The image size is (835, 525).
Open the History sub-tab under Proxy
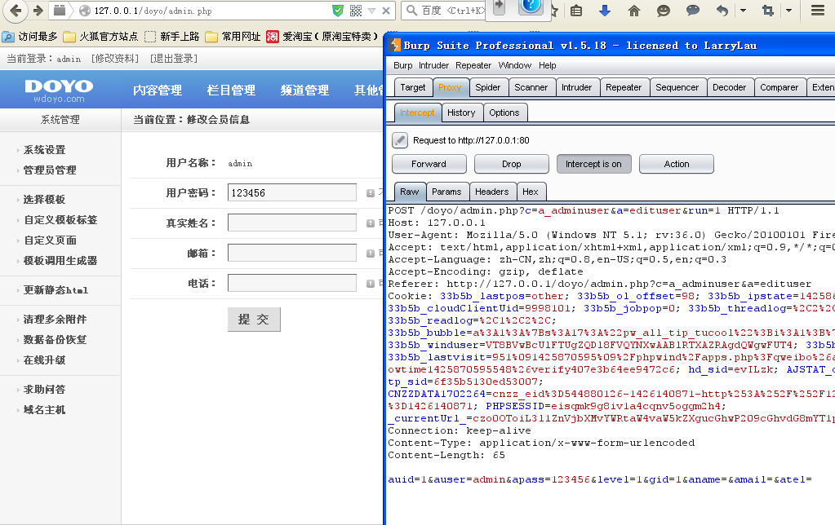pyautogui.click(x=461, y=112)
